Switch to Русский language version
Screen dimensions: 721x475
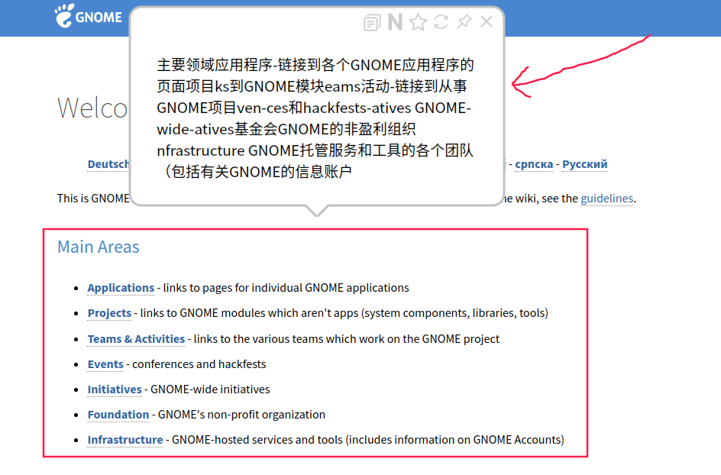coord(585,164)
